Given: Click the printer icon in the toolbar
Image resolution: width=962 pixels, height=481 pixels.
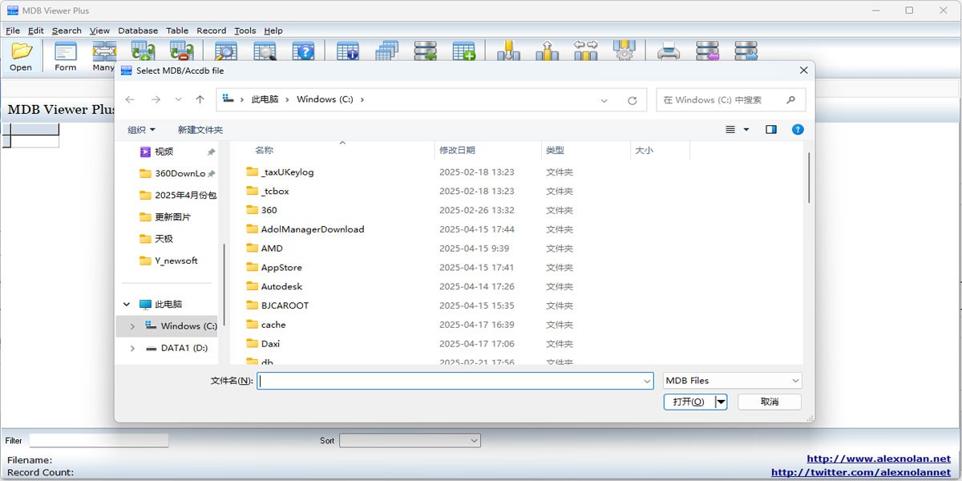Looking at the screenshot, I should tap(669, 52).
